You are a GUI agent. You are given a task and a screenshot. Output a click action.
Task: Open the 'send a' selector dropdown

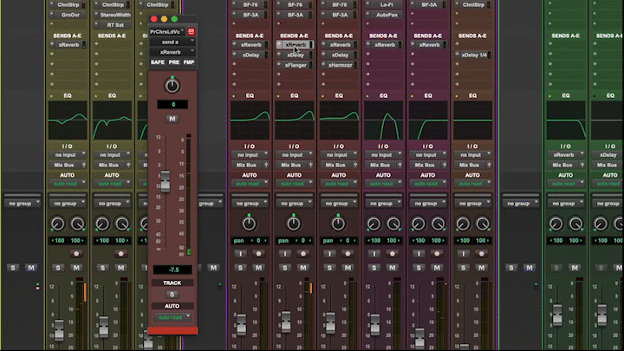(x=172, y=41)
